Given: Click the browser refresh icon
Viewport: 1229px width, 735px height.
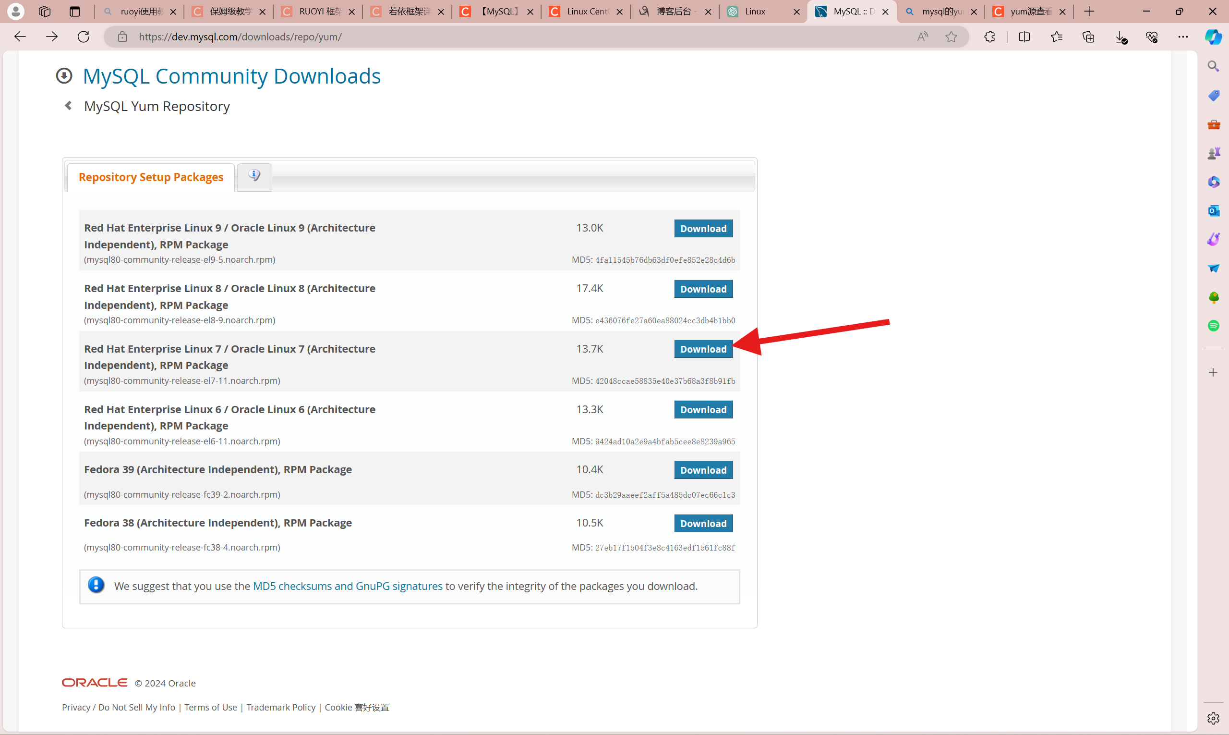Looking at the screenshot, I should pyautogui.click(x=83, y=37).
